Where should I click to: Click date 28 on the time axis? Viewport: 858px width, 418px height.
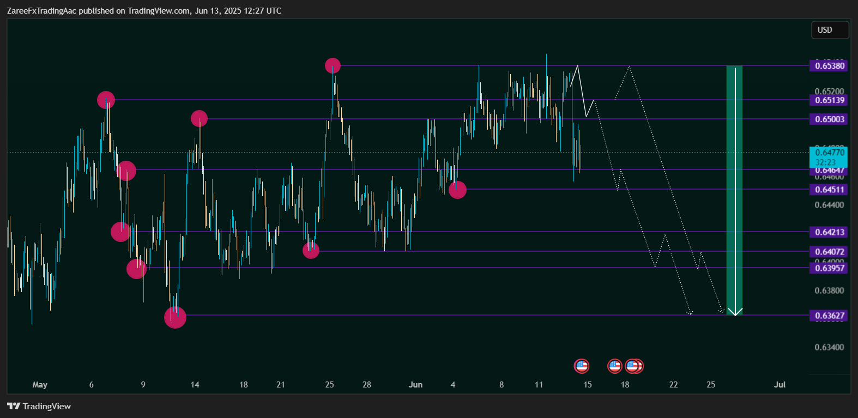367,385
